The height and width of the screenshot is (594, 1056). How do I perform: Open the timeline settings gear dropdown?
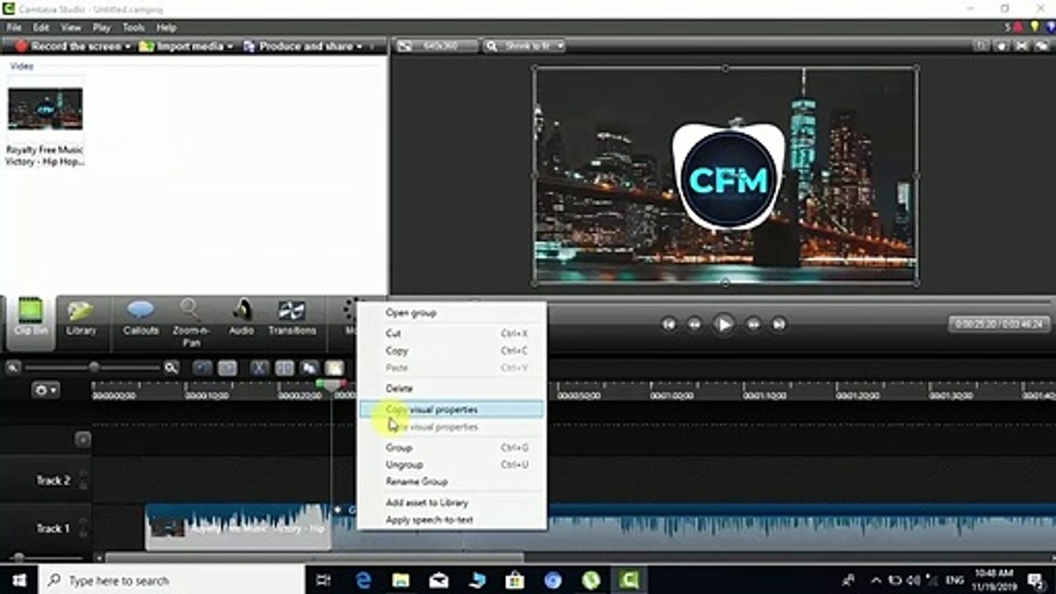[45, 389]
